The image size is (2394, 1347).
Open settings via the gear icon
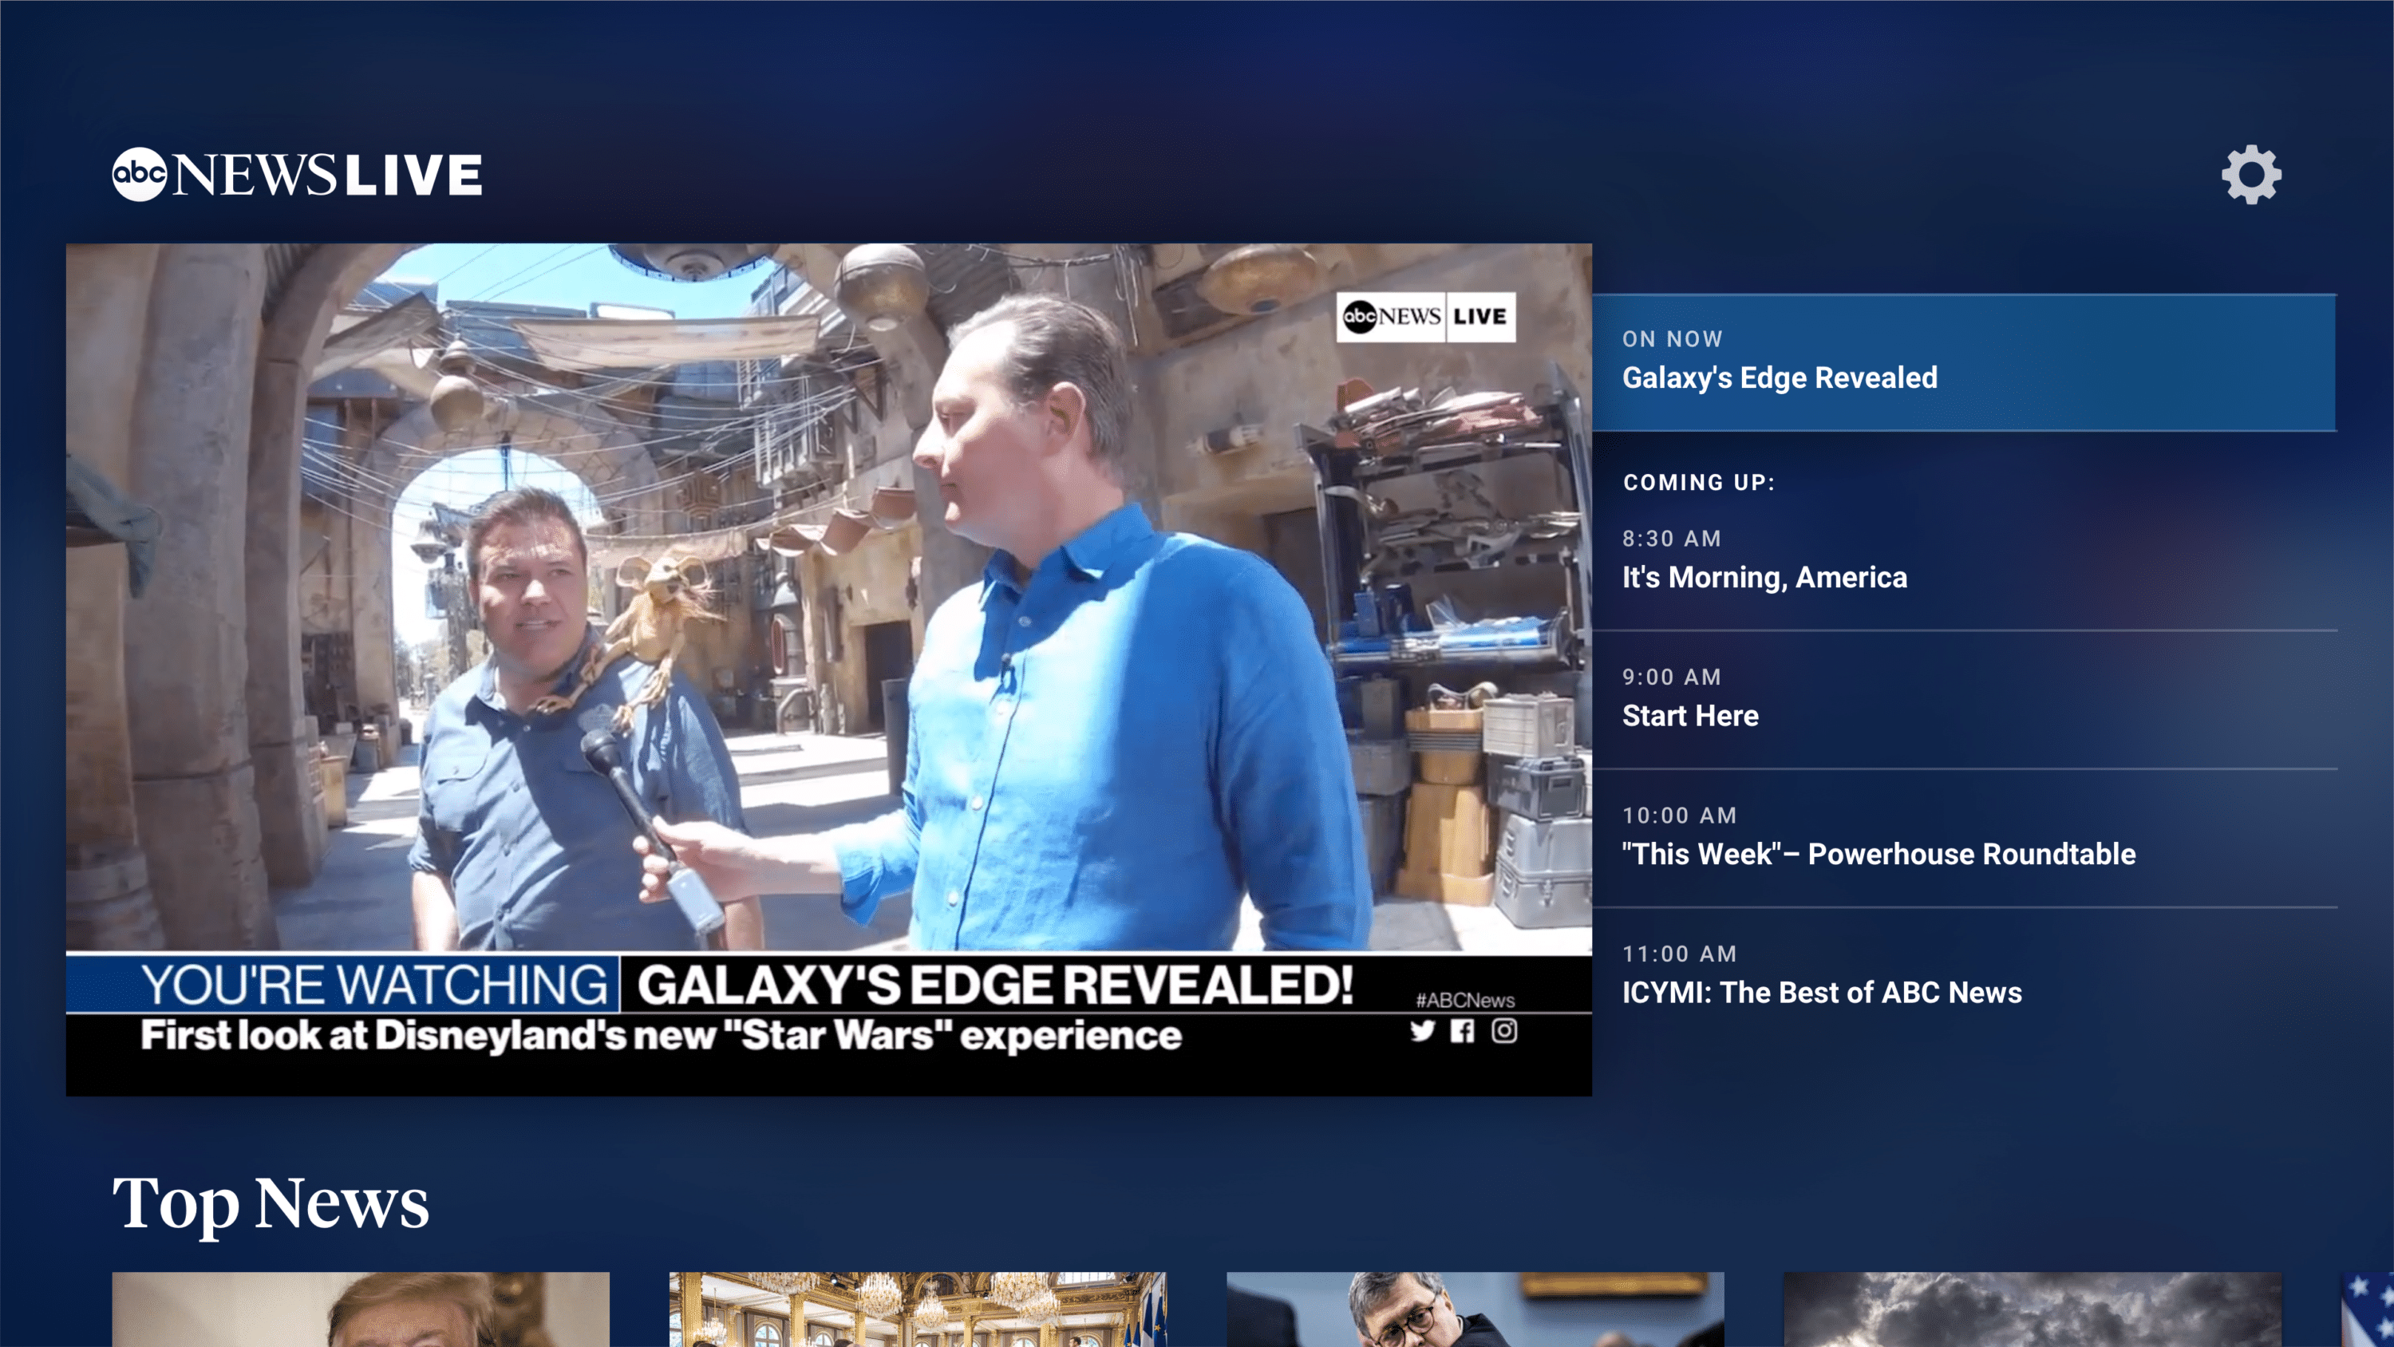(2250, 174)
